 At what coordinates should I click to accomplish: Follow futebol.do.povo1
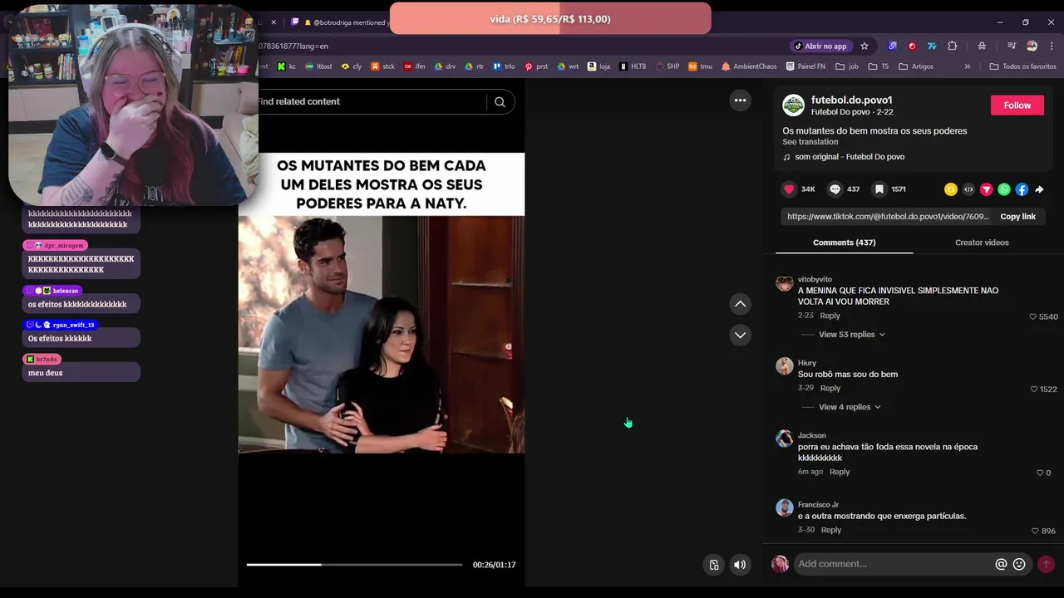pos(1017,105)
